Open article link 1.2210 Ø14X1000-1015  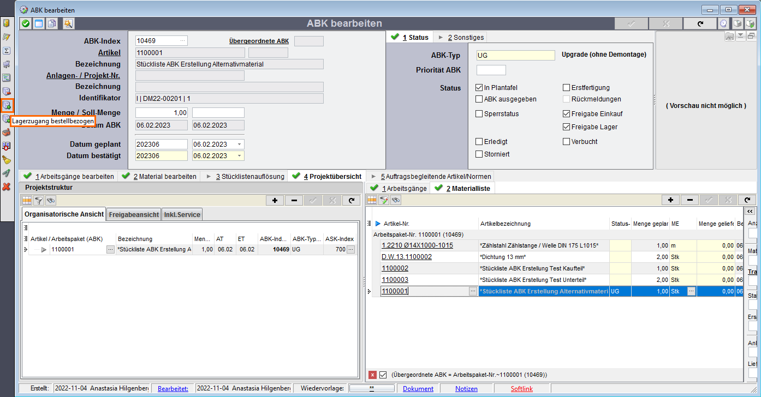pos(417,245)
